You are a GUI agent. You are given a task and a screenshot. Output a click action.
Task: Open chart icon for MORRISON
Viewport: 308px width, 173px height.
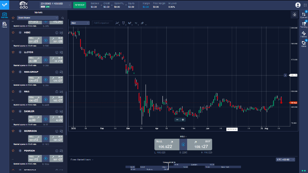61,131
